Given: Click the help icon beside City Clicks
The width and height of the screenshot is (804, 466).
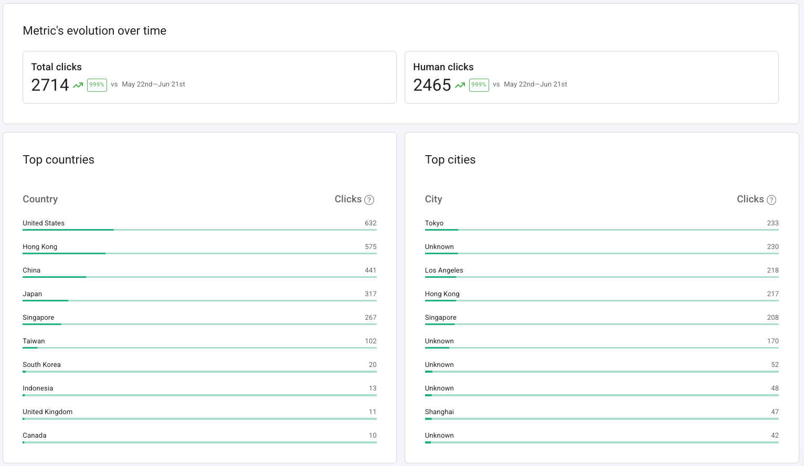Looking at the screenshot, I should pos(771,200).
